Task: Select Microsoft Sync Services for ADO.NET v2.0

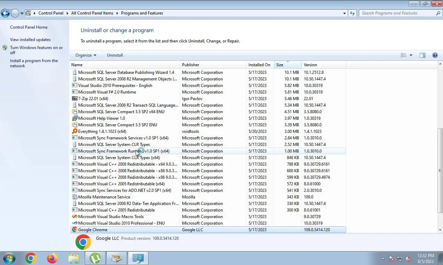Action: click(x=208, y=190)
